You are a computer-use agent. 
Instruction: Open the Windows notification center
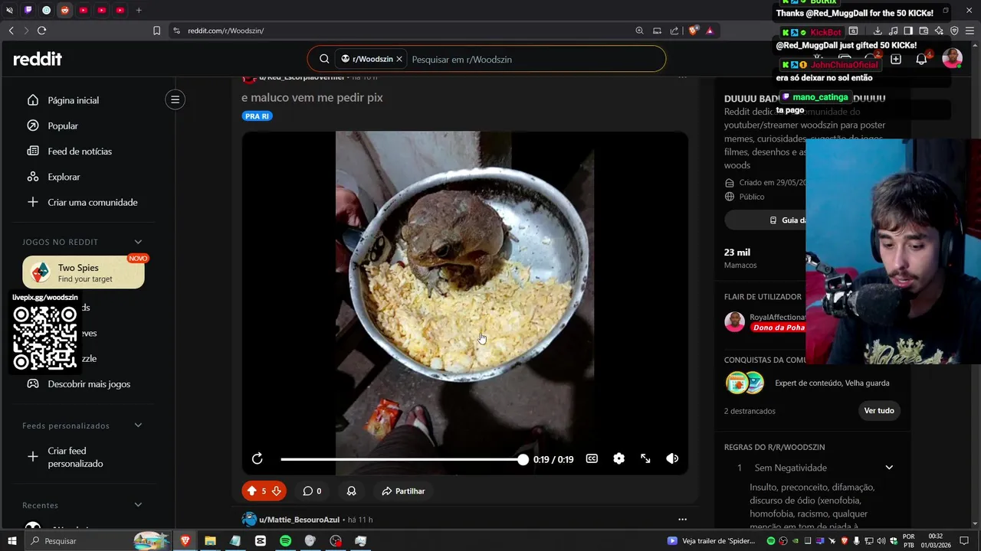tap(964, 541)
